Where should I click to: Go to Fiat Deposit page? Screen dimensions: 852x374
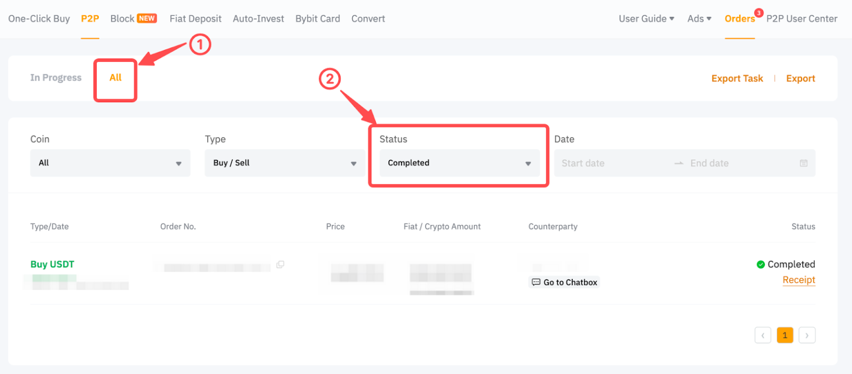pyautogui.click(x=195, y=19)
